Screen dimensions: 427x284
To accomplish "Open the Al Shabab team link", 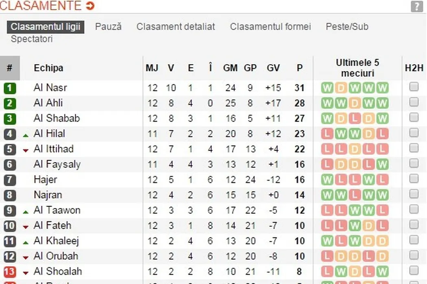I will point(57,118).
